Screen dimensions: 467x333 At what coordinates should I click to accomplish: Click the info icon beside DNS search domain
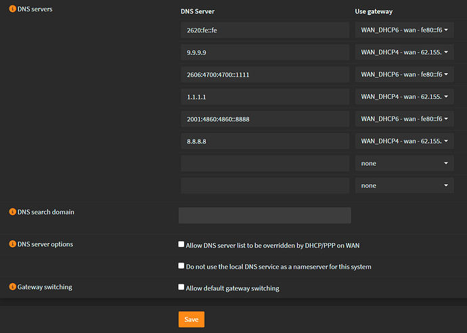tap(12, 212)
